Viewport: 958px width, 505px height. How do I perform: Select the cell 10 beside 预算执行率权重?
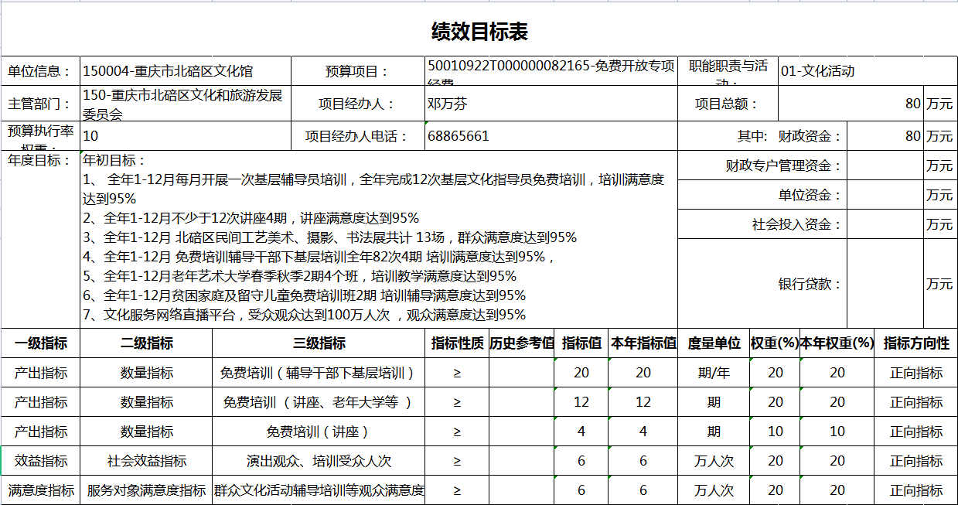[x=186, y=136]
